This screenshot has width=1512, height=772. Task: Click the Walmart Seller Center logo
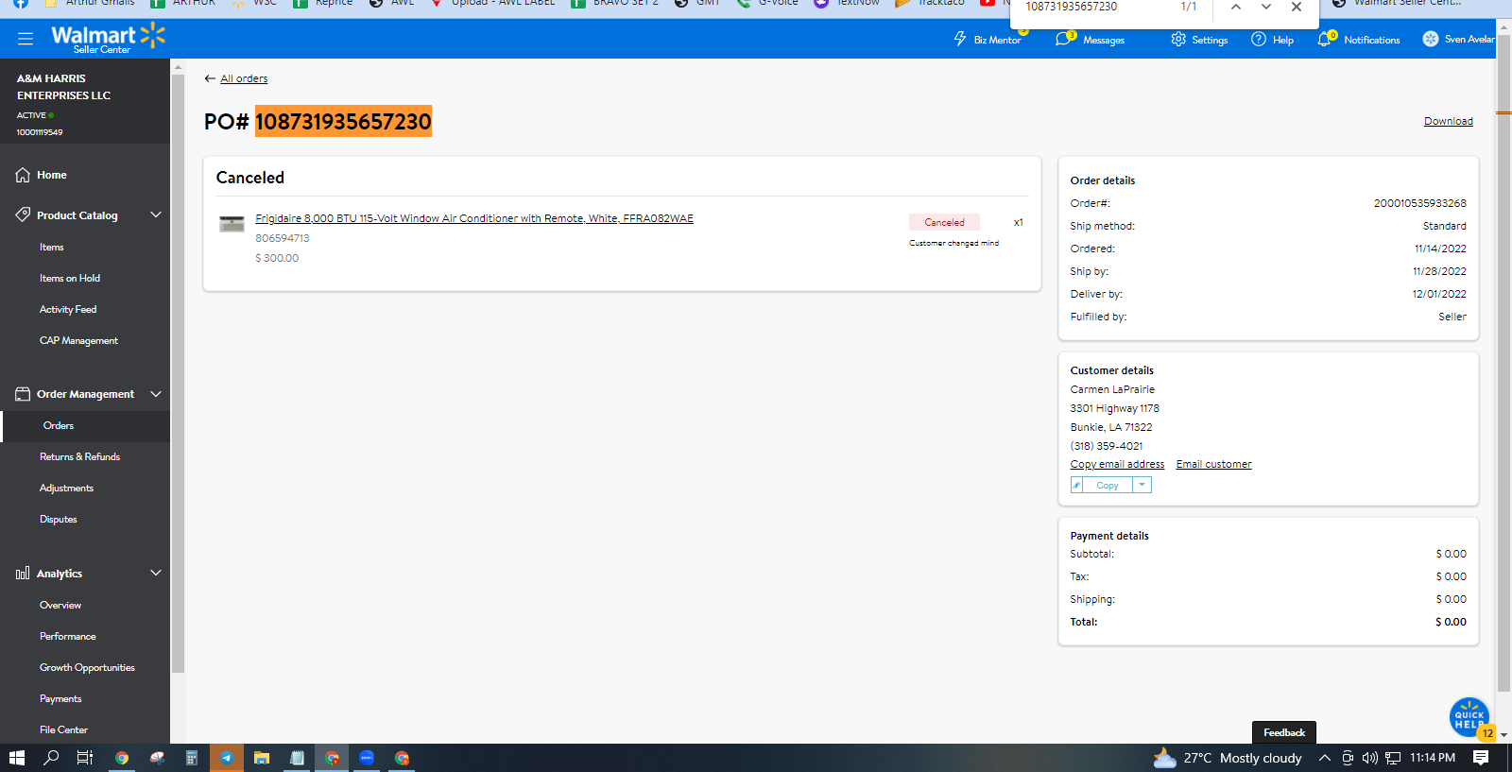(108, 39)
